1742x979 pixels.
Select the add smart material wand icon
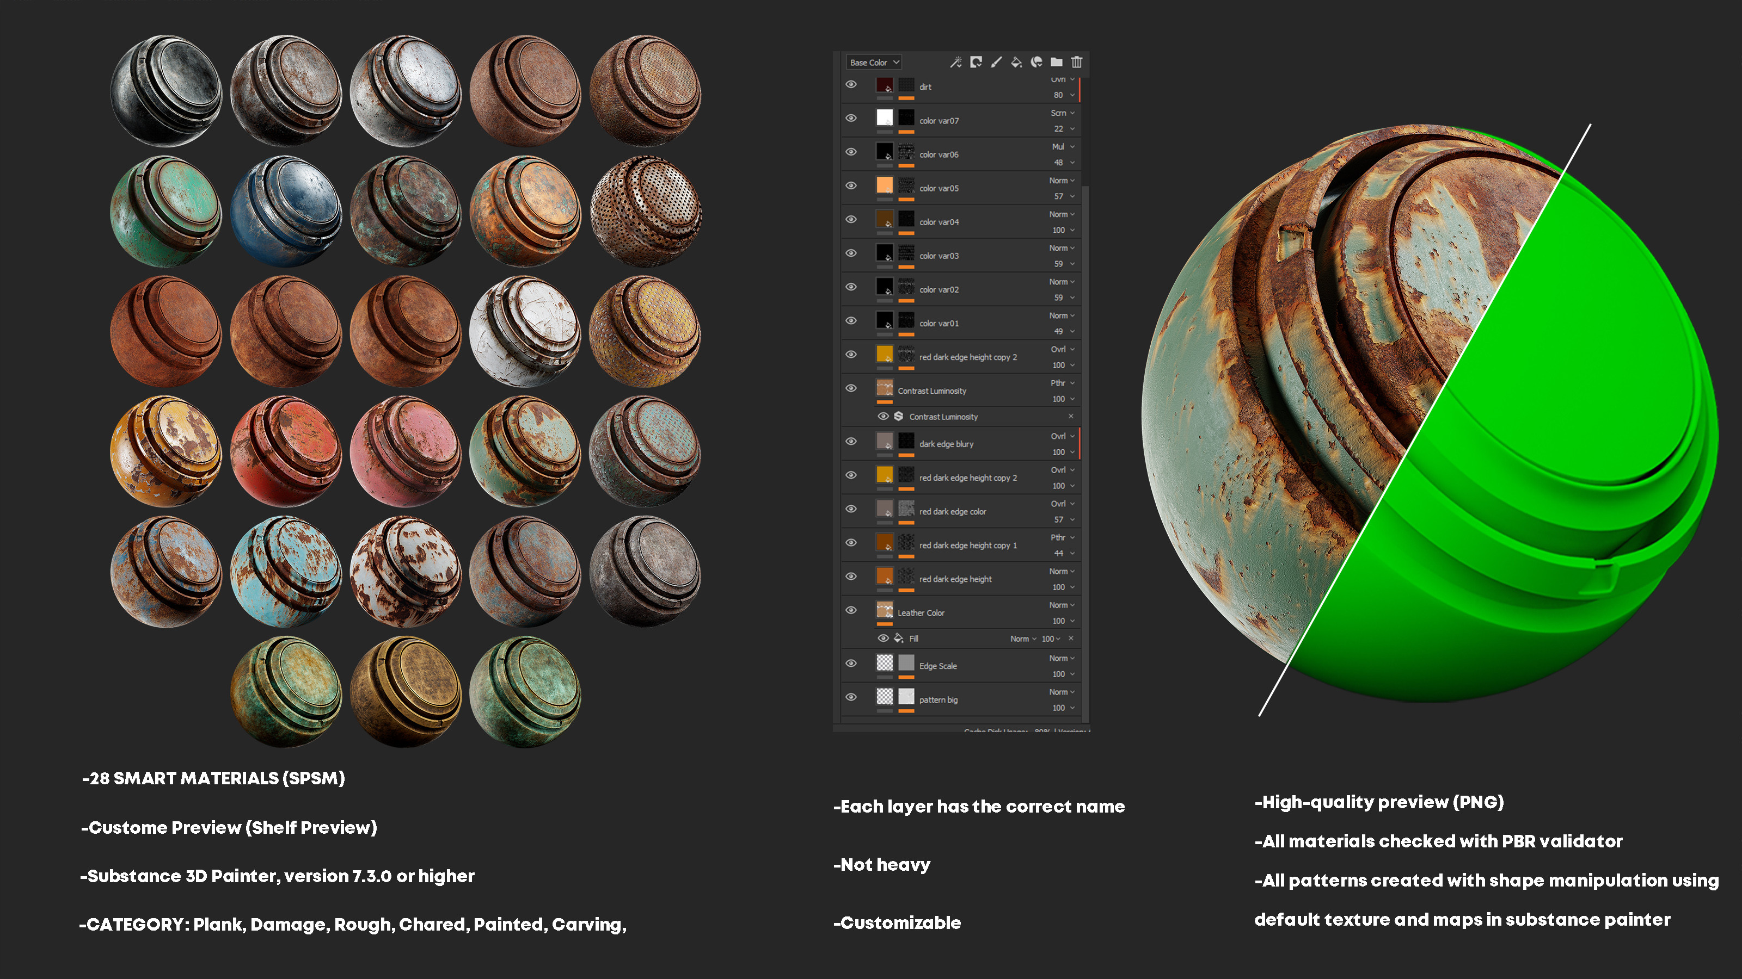(957, 62)
